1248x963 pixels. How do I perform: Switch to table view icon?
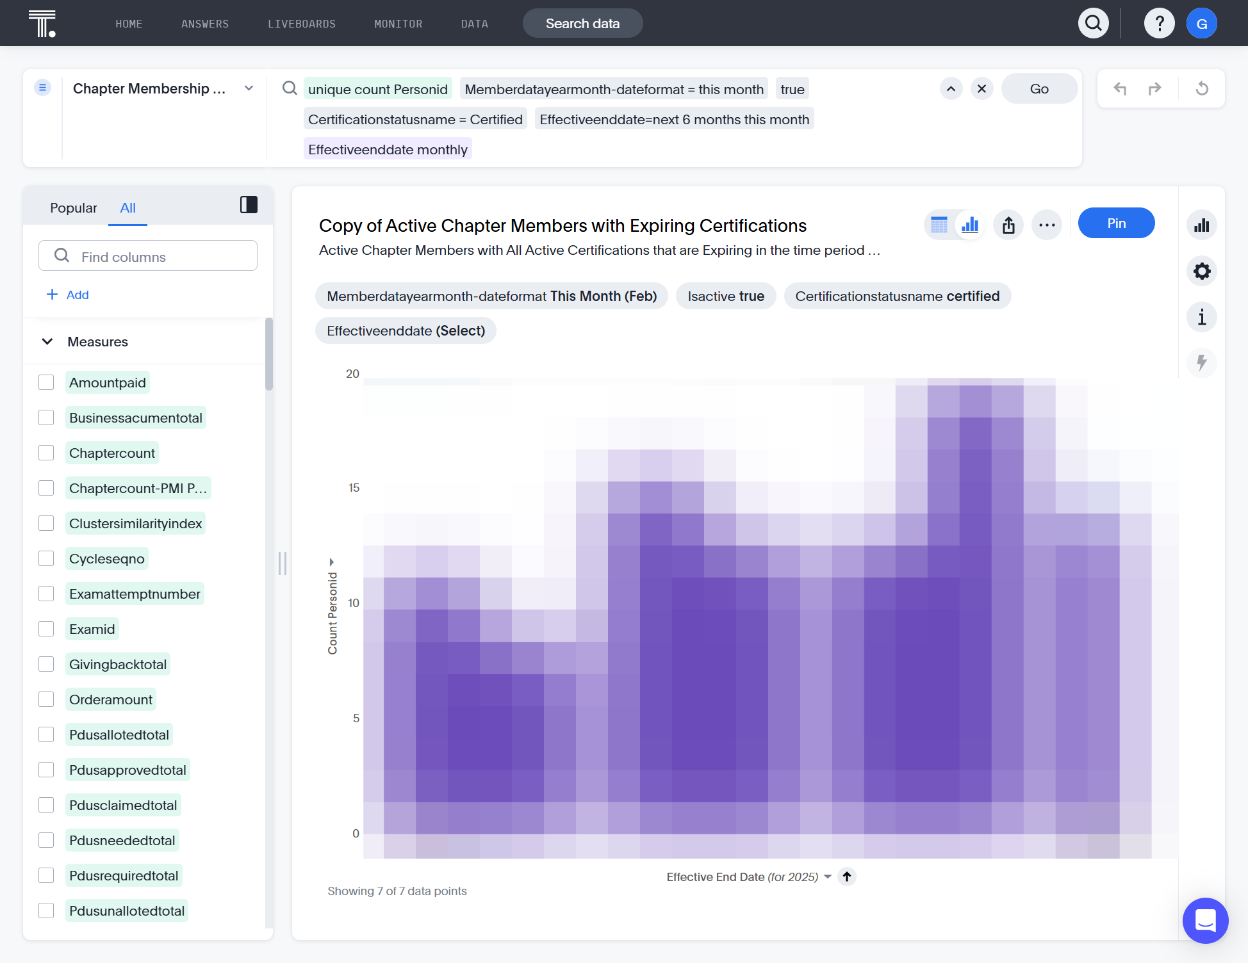coord(939,225)
